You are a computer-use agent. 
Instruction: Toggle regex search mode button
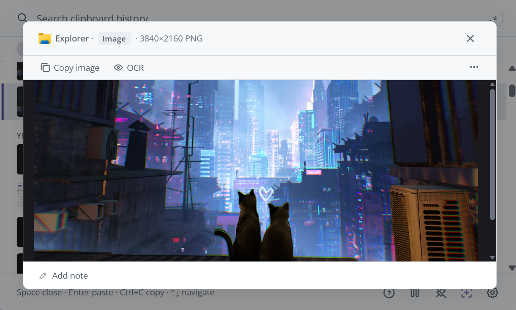click(492, 19)
